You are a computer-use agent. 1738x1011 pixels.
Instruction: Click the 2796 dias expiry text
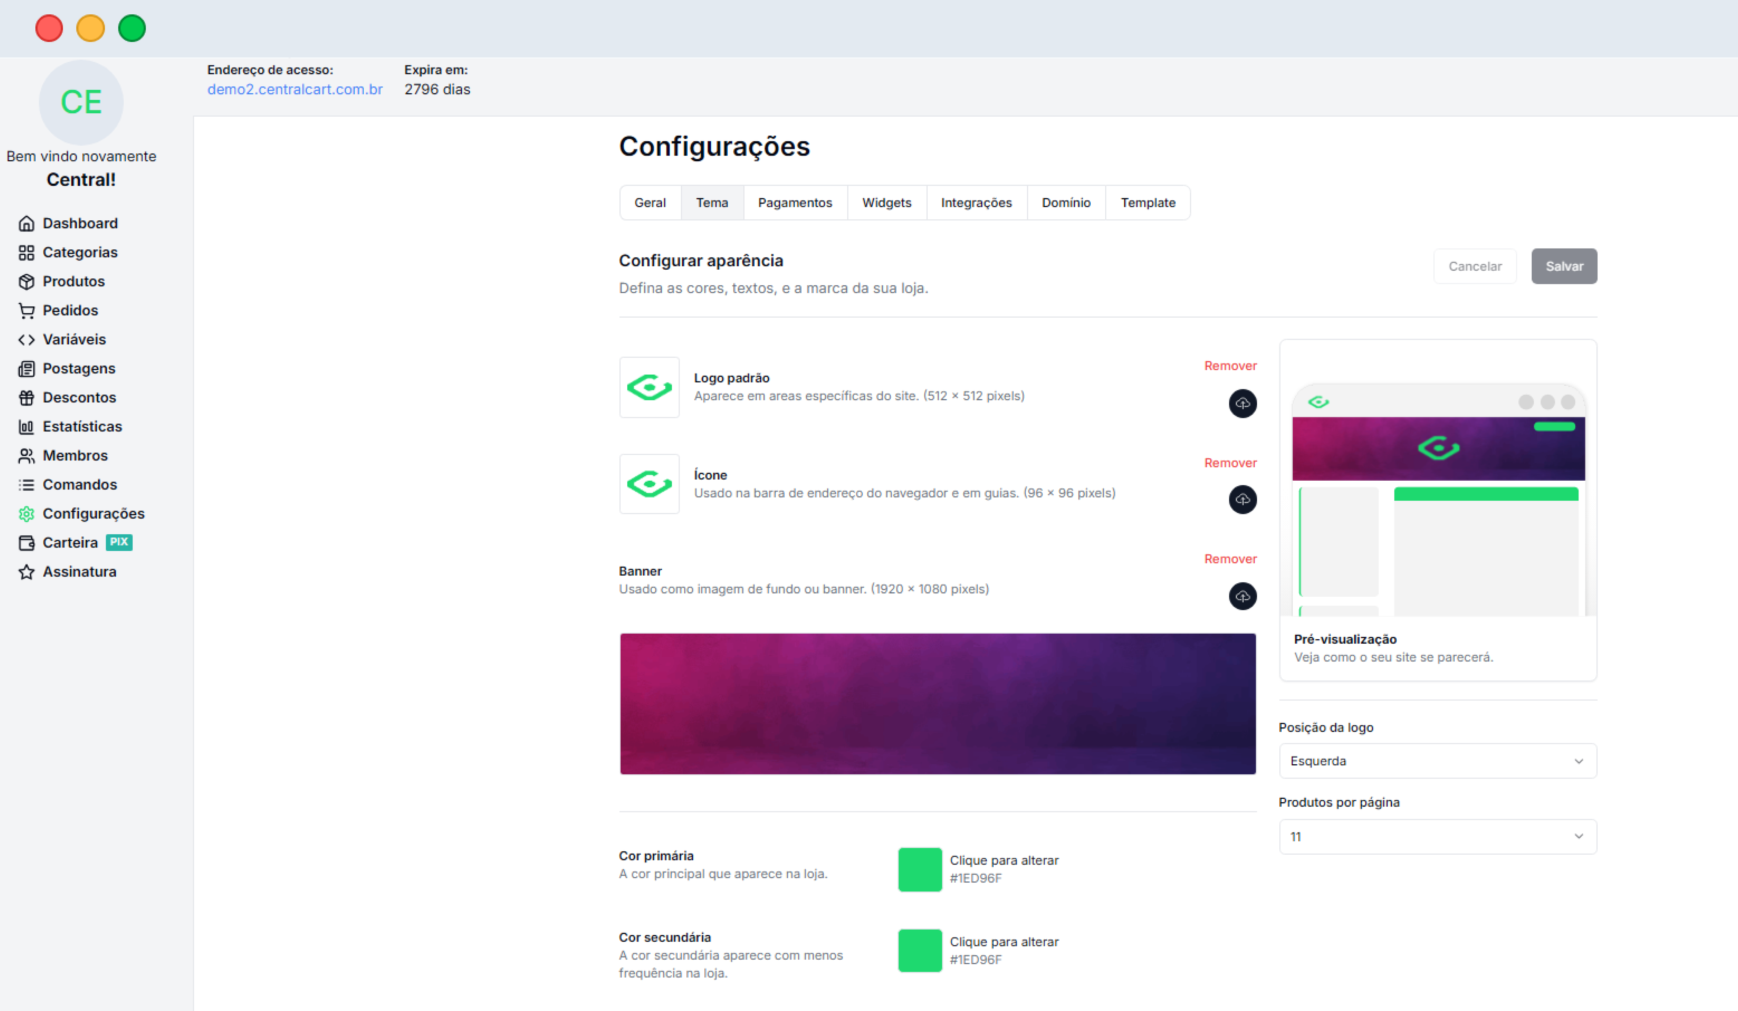pyautogui.click(x=437, y=90)
